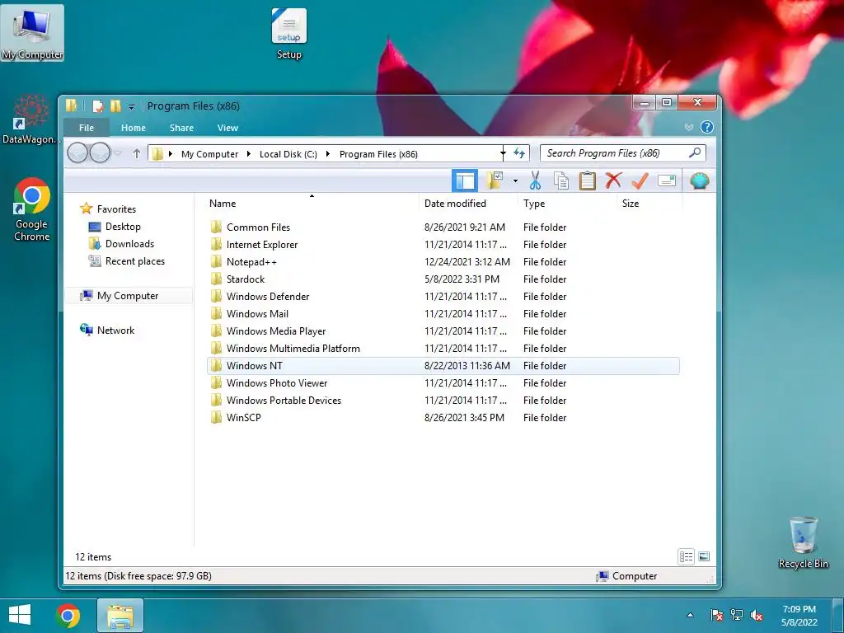Select the Notepad++ folder
The height and width of the screenshot is (633, 844).
pyautogui.click(x=443, y=261)
